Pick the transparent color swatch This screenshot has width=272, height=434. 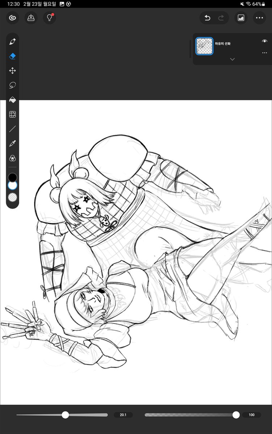pos(13,197)
